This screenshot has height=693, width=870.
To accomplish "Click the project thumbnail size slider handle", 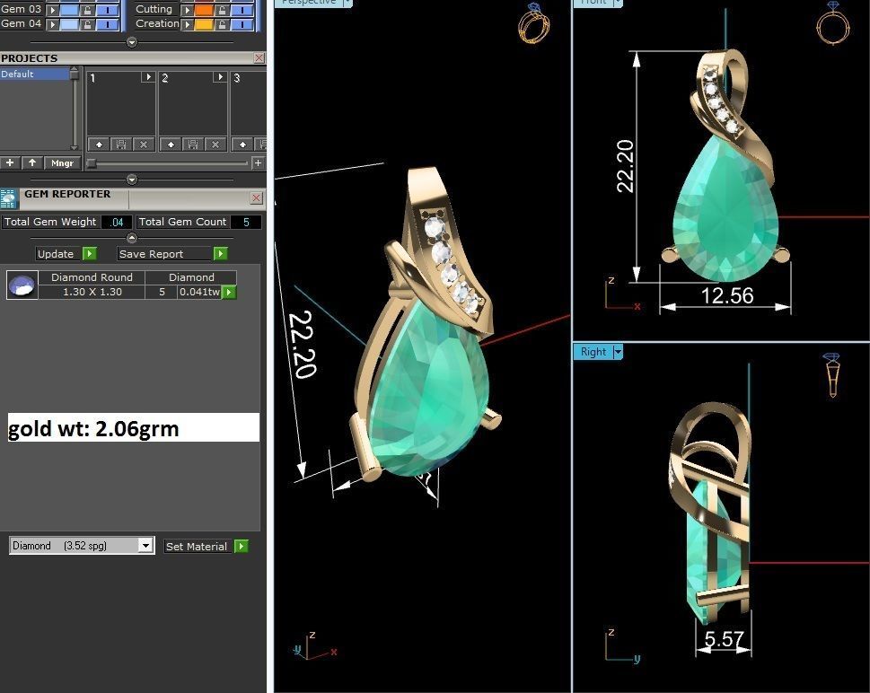I will [x=92, y=163].
